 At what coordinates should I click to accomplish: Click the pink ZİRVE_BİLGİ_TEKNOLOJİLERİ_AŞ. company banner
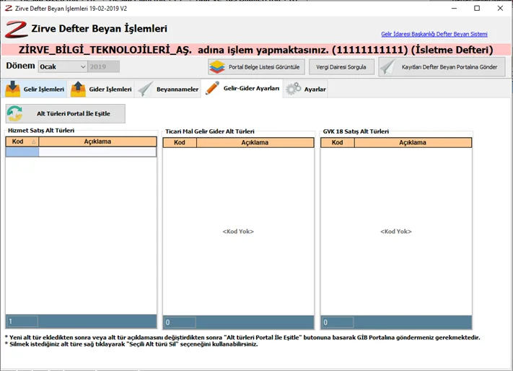pyautogui.click(x=256, y=50)
